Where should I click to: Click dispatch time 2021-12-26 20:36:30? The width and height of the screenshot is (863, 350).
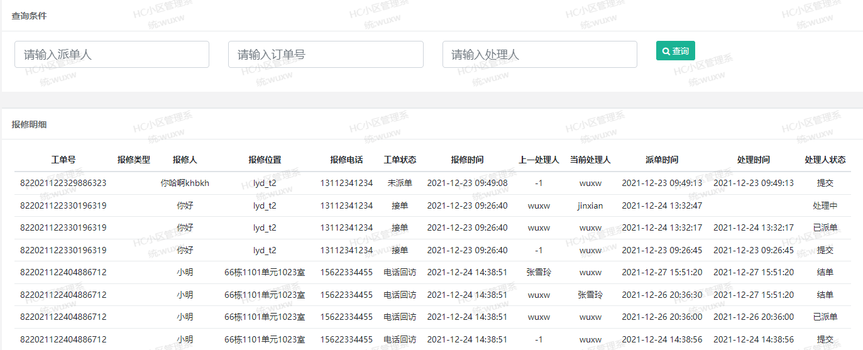click(662, 295)
